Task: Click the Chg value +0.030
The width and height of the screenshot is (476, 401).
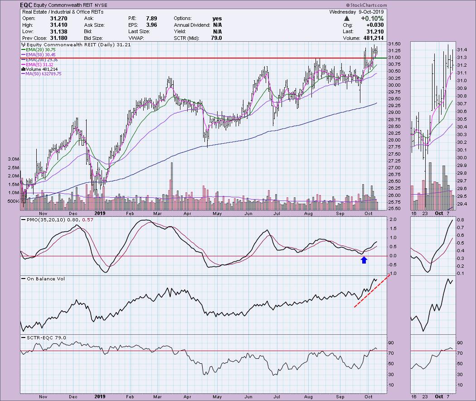Action: (375, 25)
